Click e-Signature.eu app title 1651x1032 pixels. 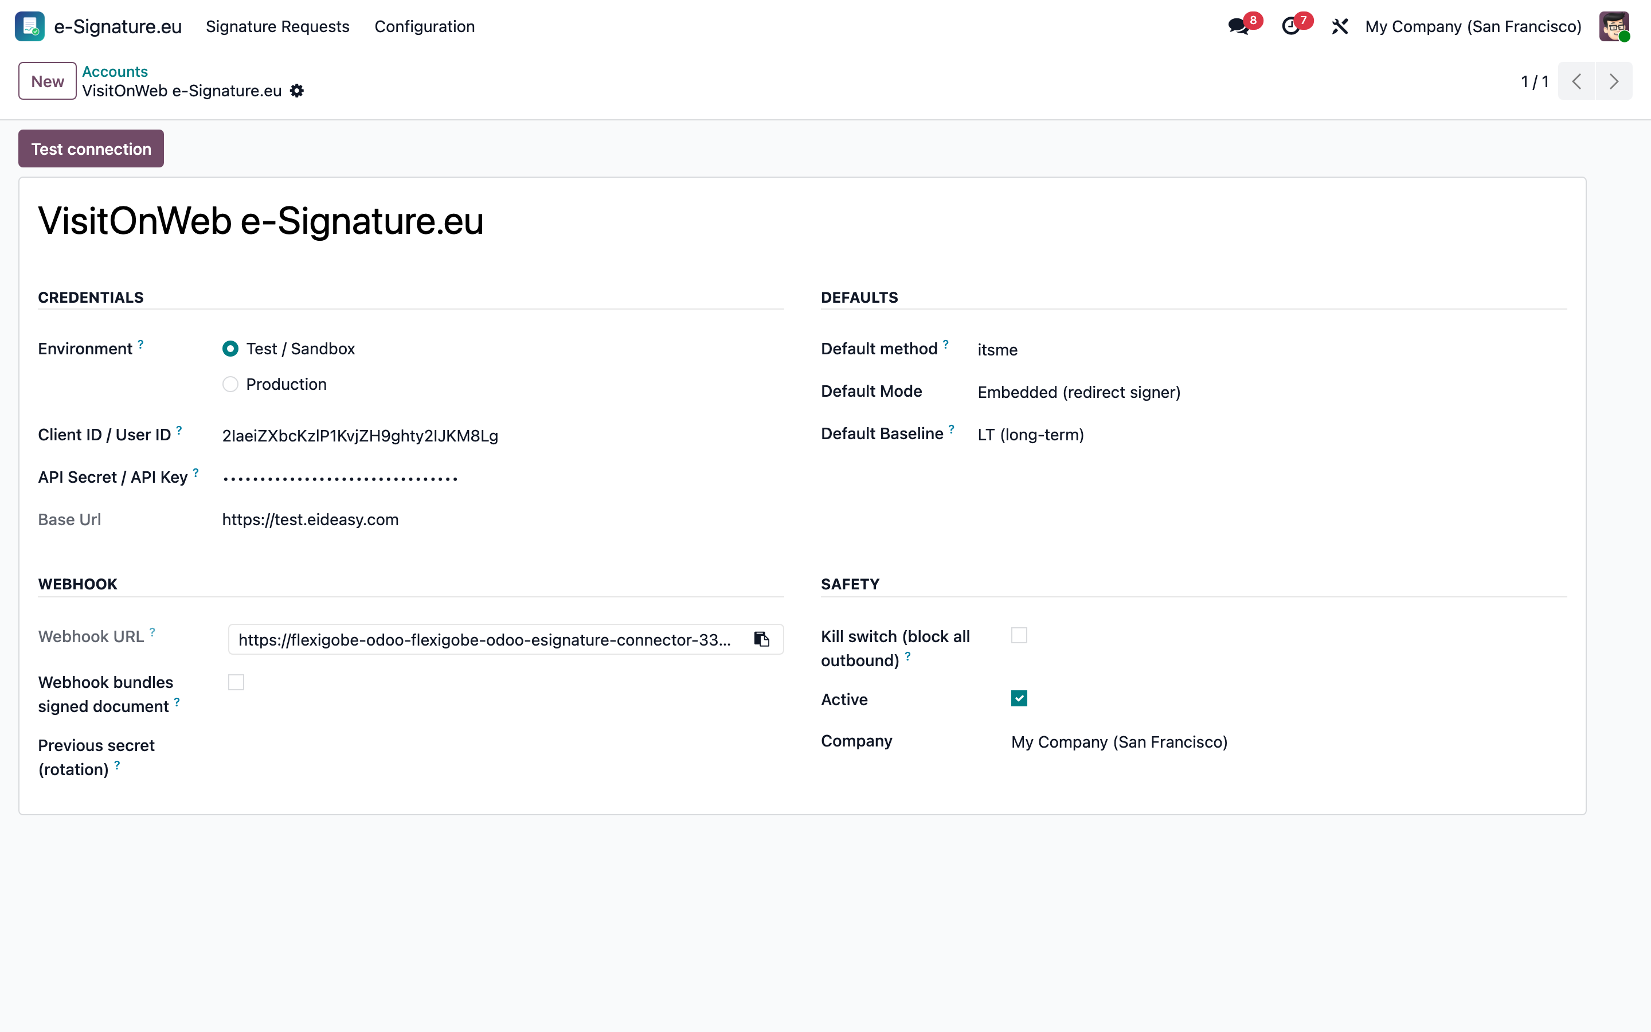(x=118, y=26)
